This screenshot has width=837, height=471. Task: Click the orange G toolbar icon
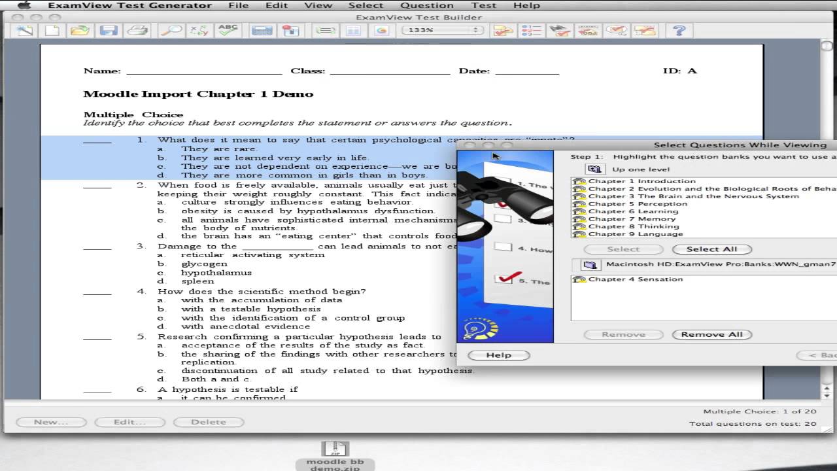click(x=381, y=30)
